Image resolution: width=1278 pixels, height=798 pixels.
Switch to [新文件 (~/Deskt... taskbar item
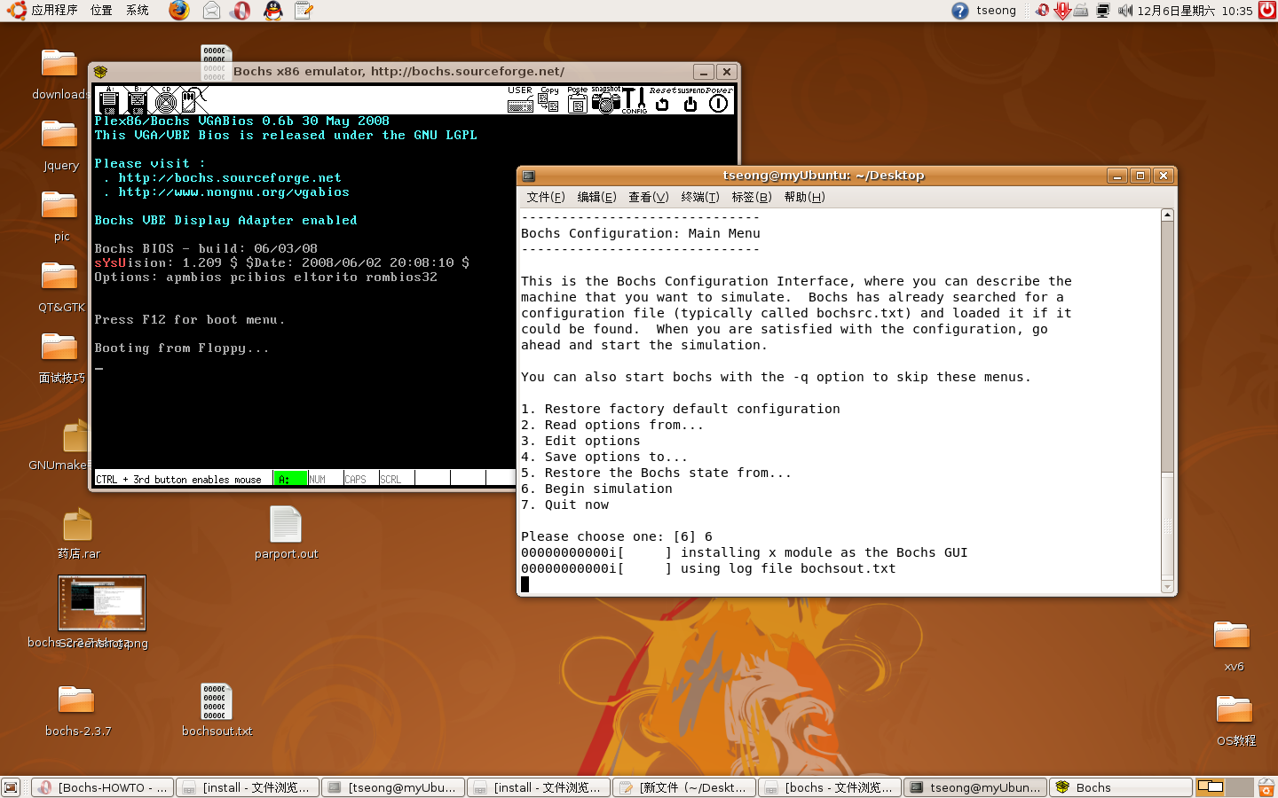(x=684, y=787)
